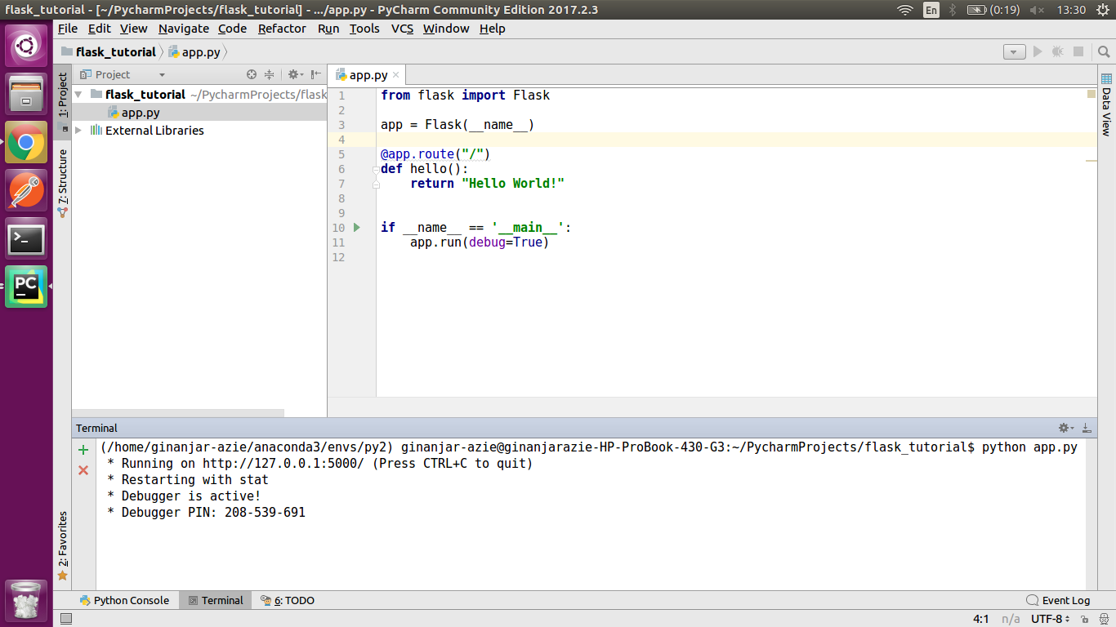Close terminal session with red X icon

pos(83,470)
